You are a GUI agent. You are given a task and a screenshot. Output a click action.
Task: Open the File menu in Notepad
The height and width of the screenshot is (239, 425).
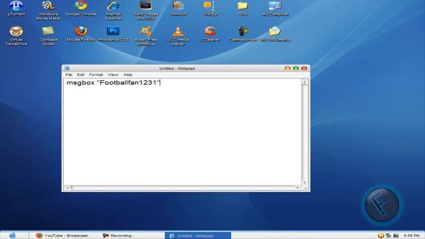tap(69, 74)
